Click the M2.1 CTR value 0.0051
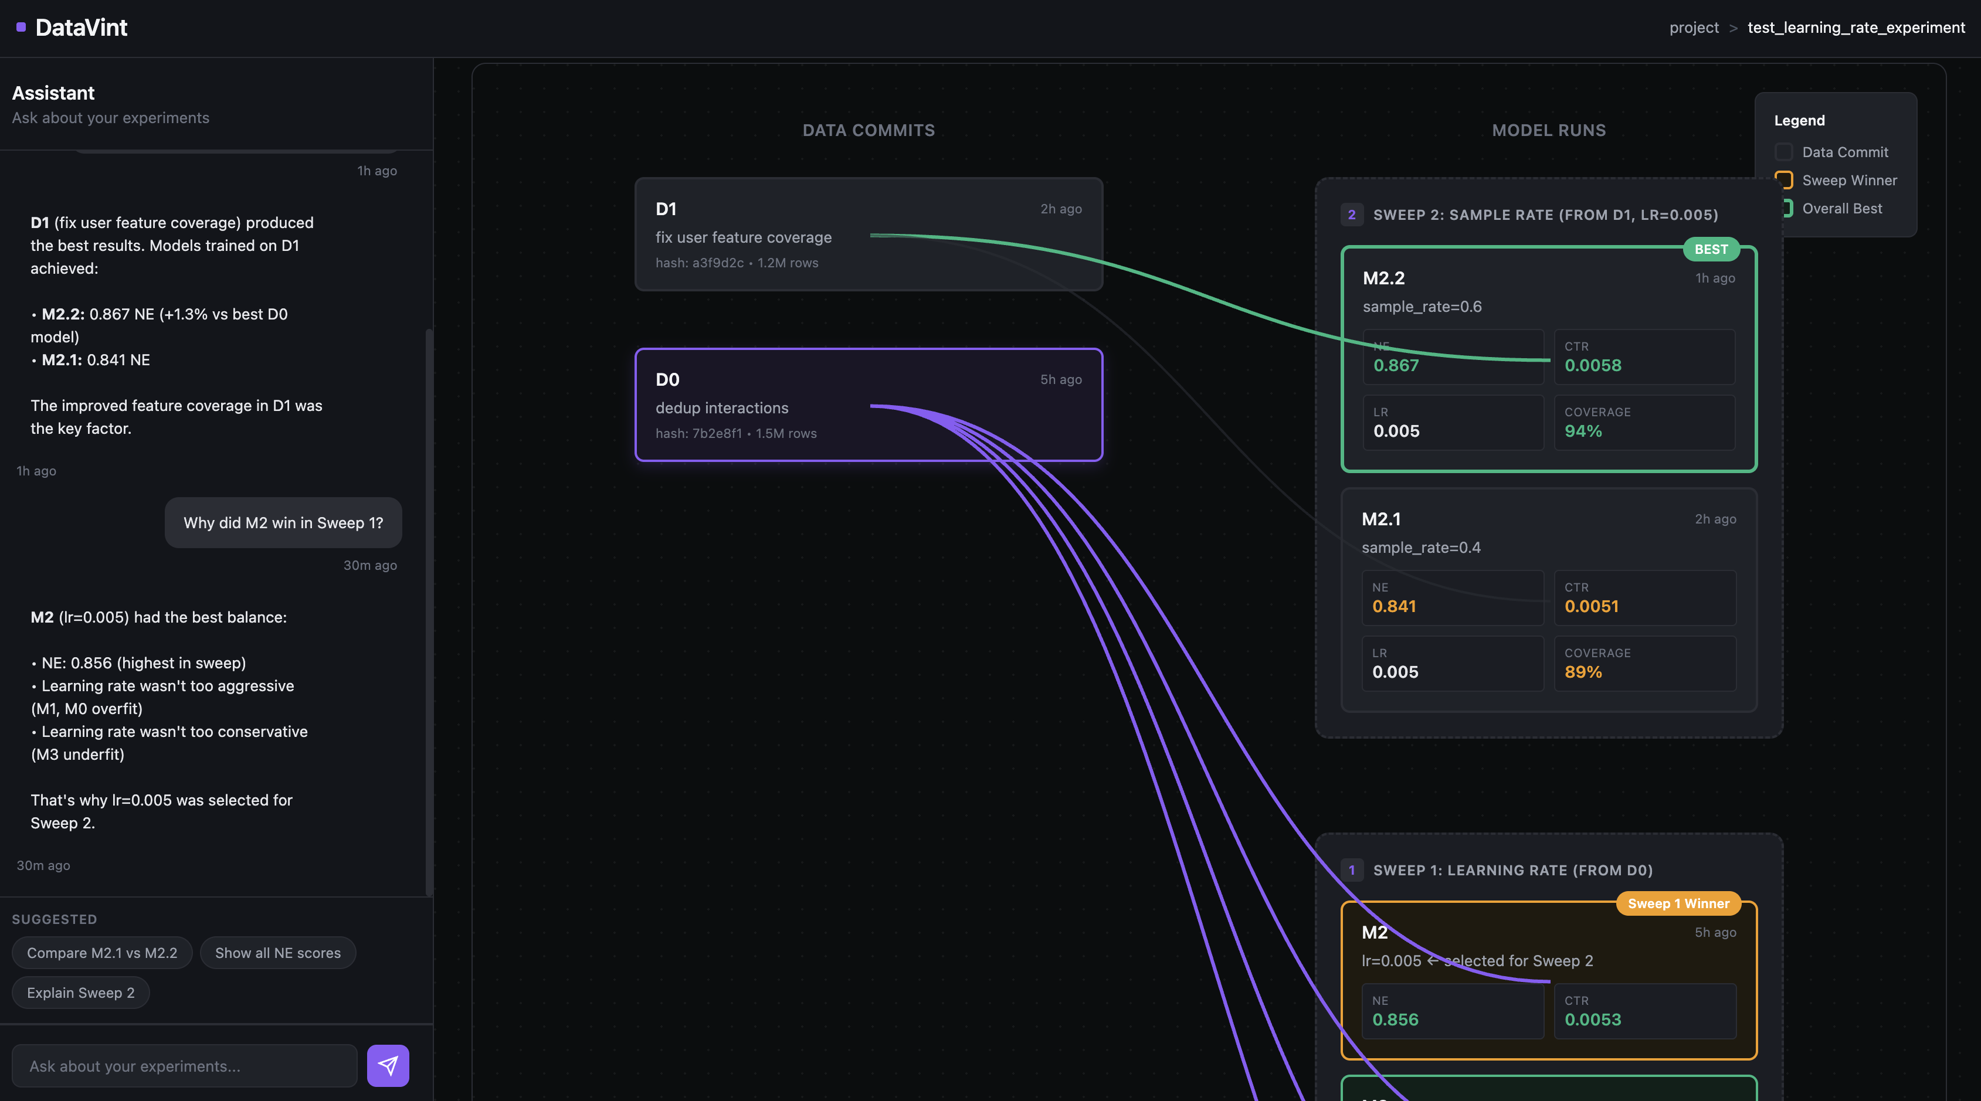Screen dimensions: 1981x1101 click(1591, 607)
